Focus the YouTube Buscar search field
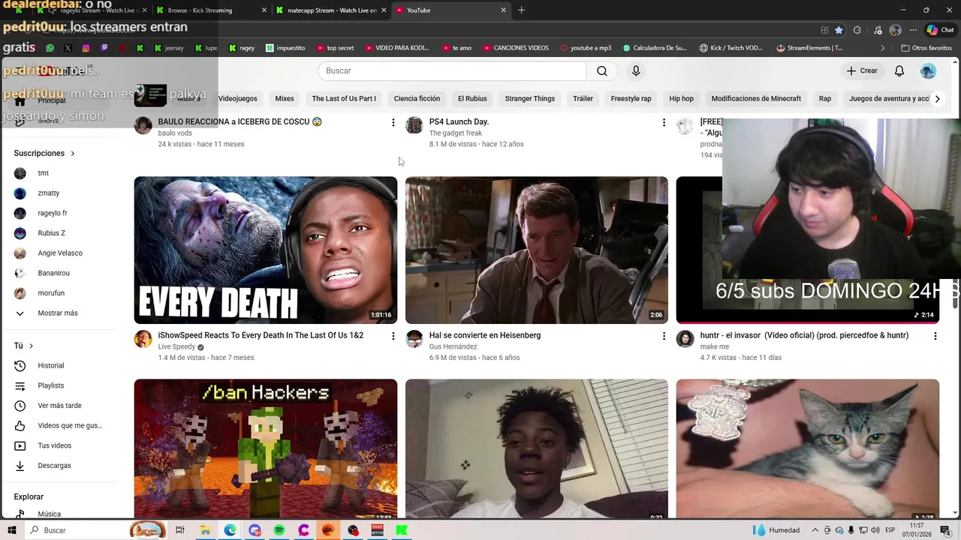Image resolution: width=961 pixels, height=540 pixels. pyautogui.click(x=452, y=70)
